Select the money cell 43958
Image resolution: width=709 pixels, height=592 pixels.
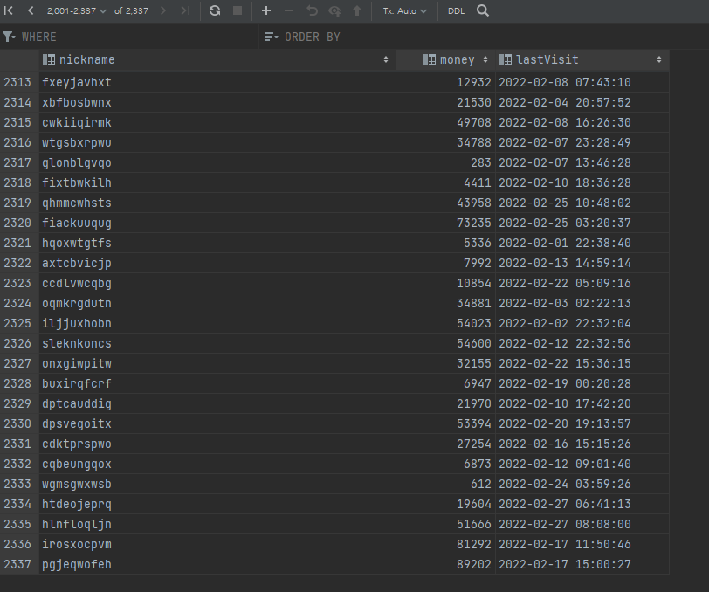coord(446,203)
